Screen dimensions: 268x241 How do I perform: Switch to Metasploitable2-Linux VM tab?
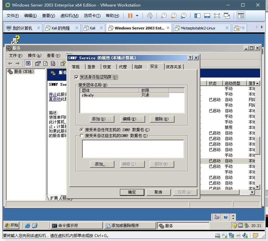198,28
